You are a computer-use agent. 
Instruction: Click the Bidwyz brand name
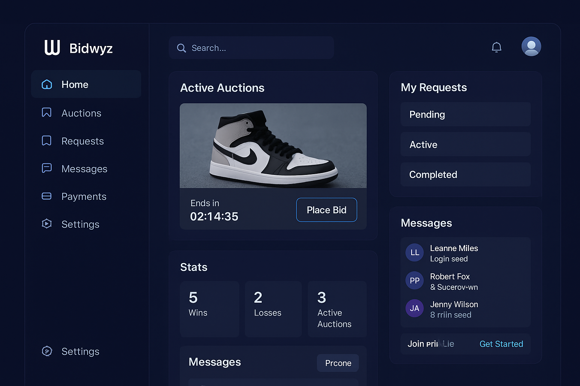pos(91,48)
